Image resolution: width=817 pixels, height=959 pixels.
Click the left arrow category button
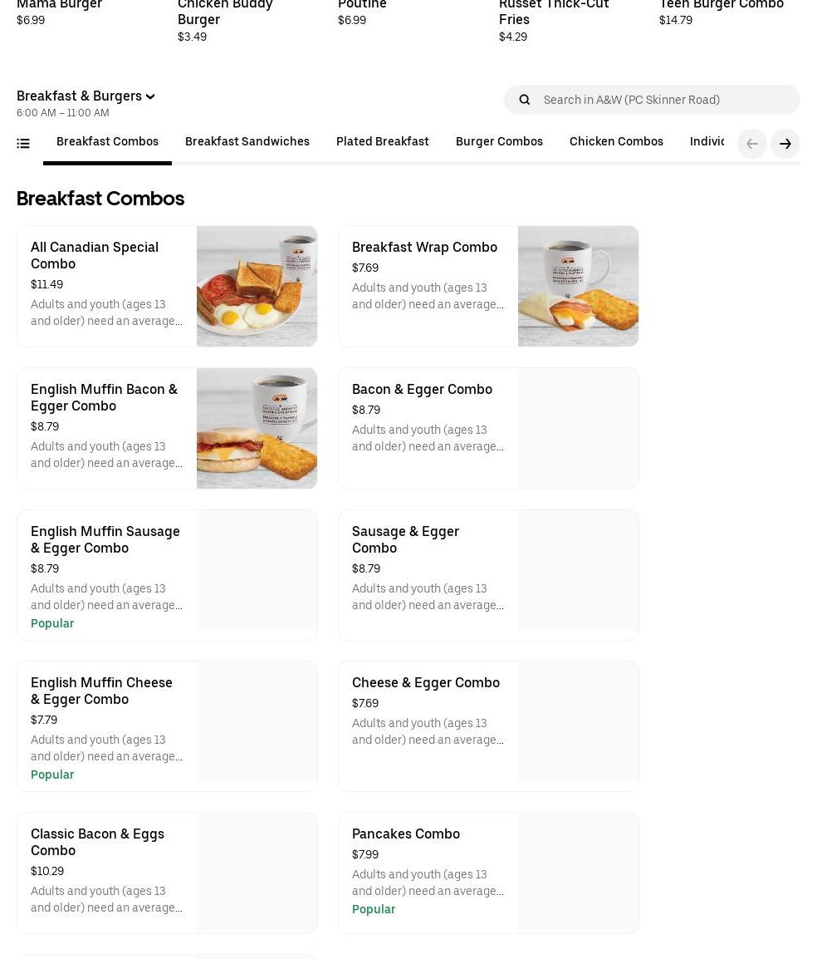pos(751,144)
